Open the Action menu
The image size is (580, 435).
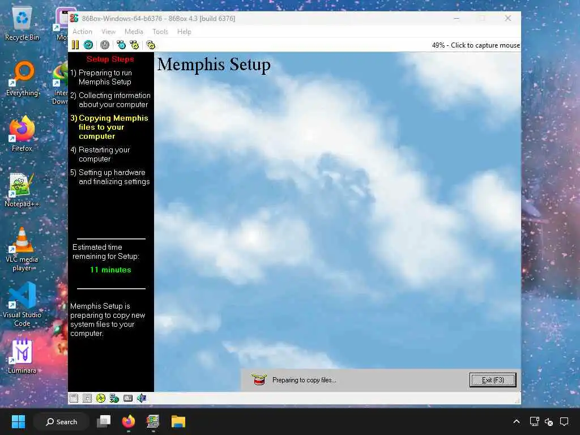tap(82, 32)
